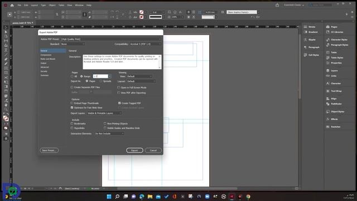357x201 pixels.
Task: Click the reference point locator
Action: [x=9, y=15]
